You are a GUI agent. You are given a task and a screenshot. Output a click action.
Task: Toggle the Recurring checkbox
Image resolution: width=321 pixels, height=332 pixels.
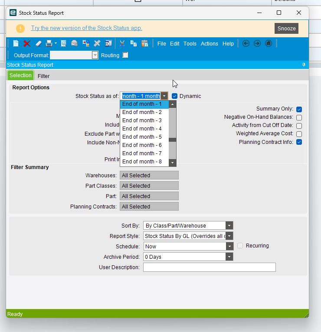(x=240, y=246)
